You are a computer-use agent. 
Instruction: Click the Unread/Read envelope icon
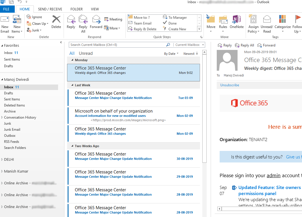(266, 20)
